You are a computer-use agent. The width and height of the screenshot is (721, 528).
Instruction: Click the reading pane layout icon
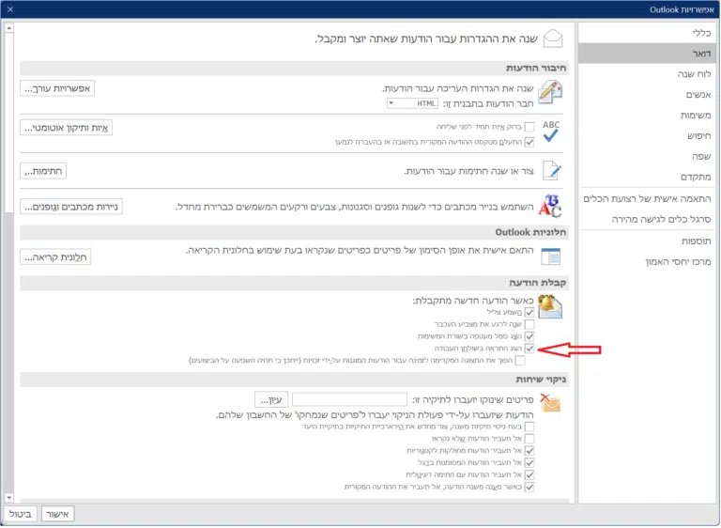551,256
